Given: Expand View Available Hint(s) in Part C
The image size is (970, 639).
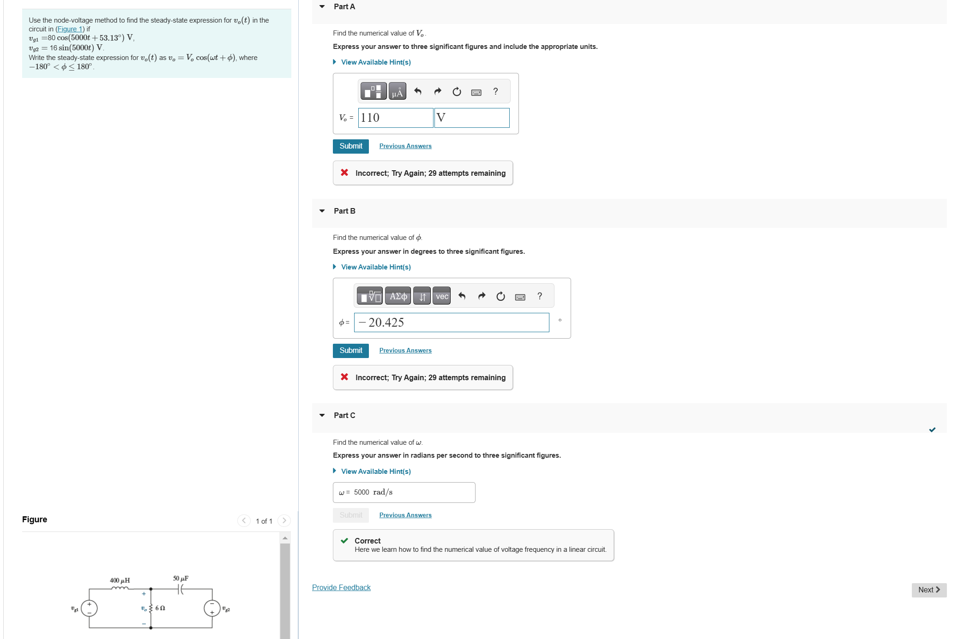Looking at the screenshot, I should coord(375,471).
